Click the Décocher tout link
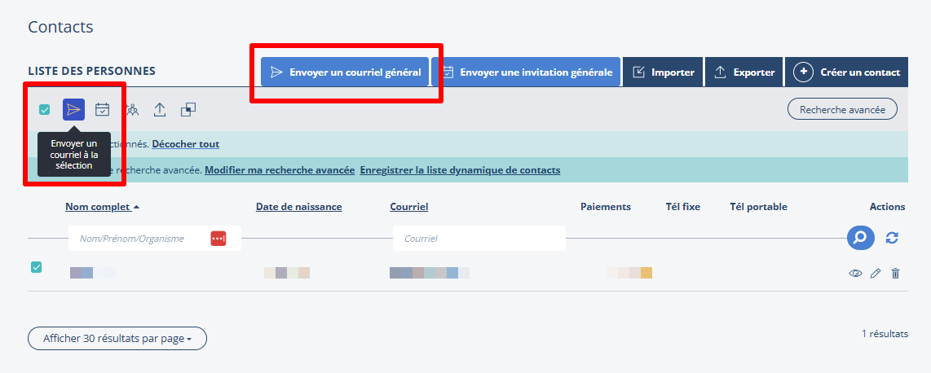Screen dimensions: 931x373 [185, 144]
